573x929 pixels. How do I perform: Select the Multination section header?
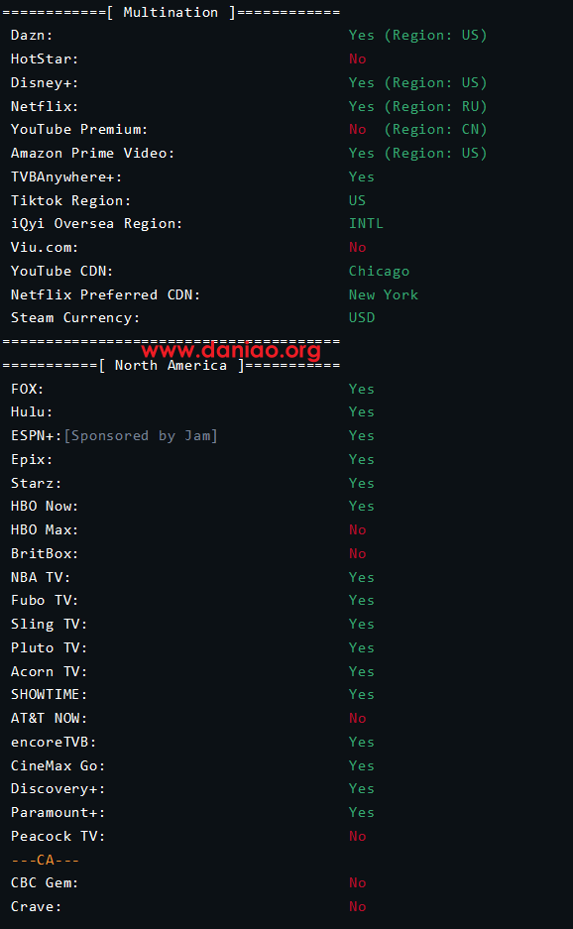171,13
